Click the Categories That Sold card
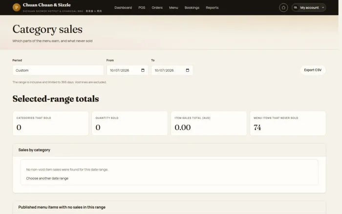This screenshot has height=214, width=342. click(51, 124)
